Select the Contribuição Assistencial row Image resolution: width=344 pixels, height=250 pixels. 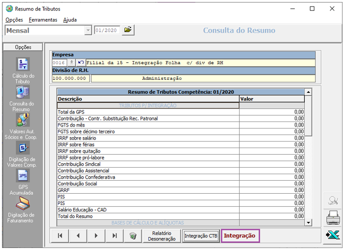tap(181, 171)
